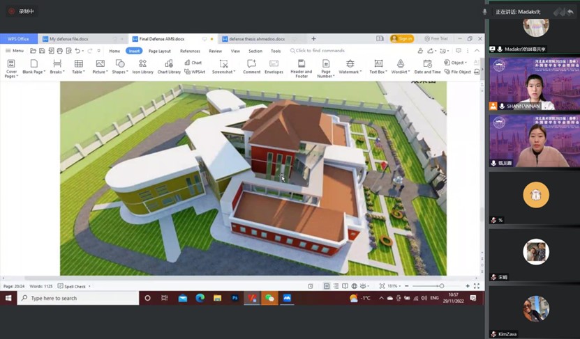Image resolution: width=580 pixels, height=339 pixels.
Task: Open the References ribbon tab
Action: point(190,51)
